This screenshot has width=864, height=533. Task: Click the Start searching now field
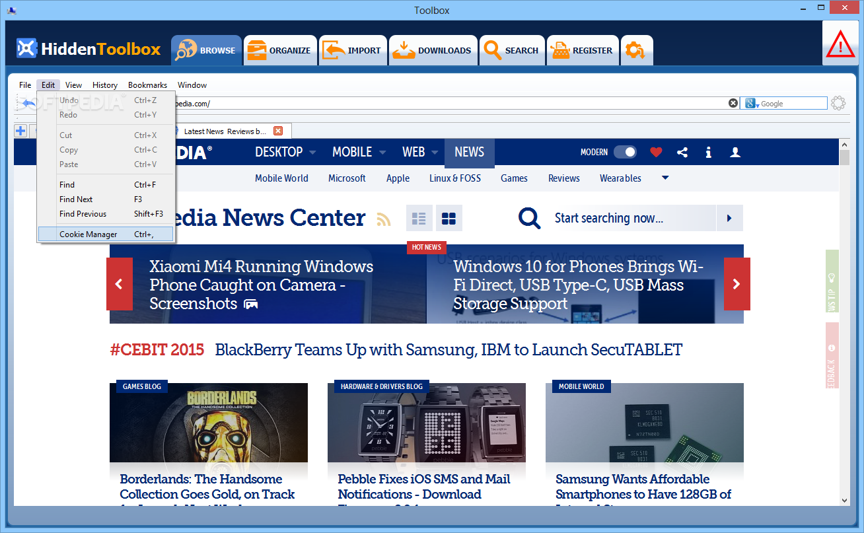631,218
